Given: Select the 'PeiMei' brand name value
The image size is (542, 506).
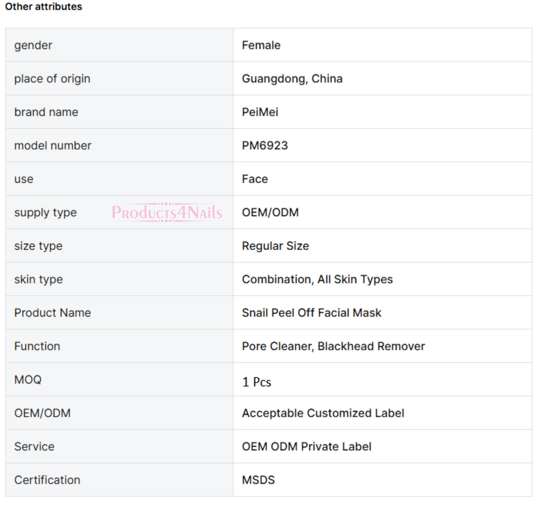Looking at the screenshot, I should (x=260, y=112).
